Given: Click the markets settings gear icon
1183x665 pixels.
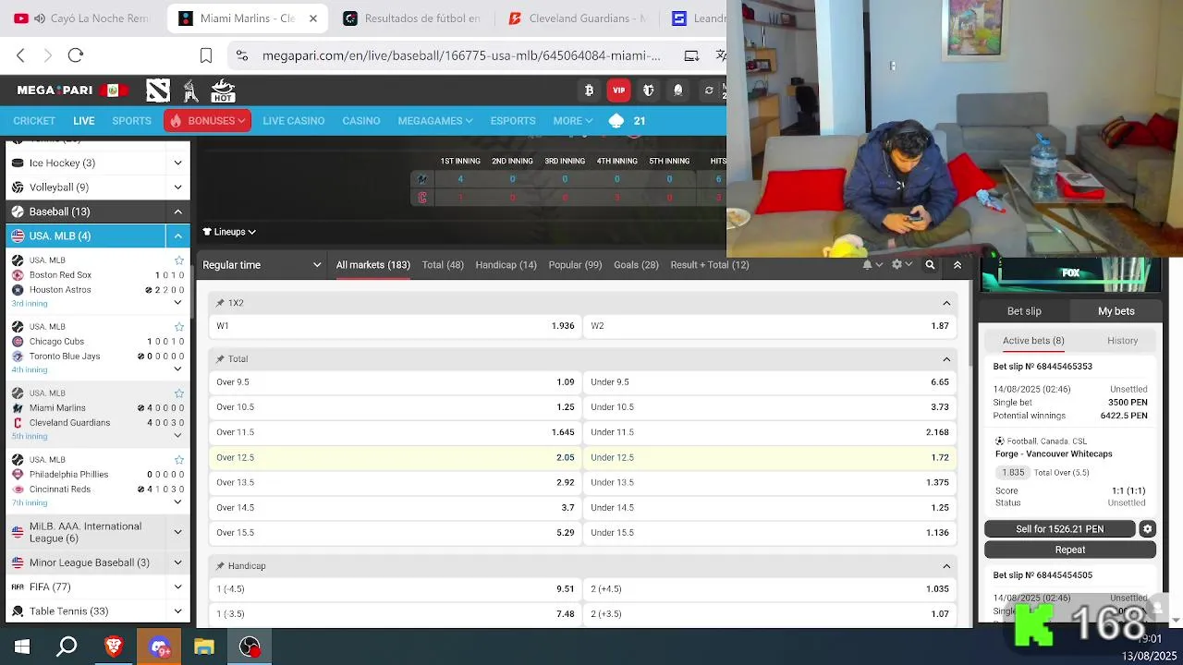Looking at the screenshot, I should pyautogui.click(x=896, y=265).
